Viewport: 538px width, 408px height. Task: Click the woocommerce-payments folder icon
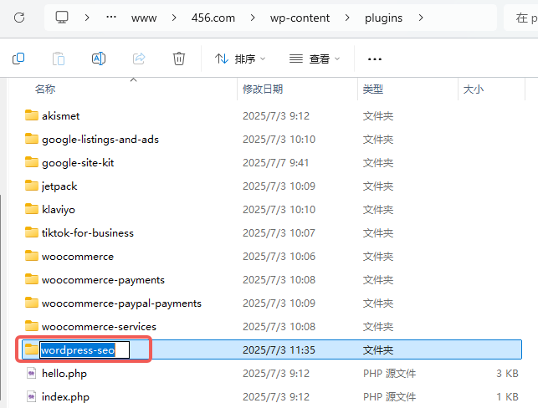pos(32,279)
